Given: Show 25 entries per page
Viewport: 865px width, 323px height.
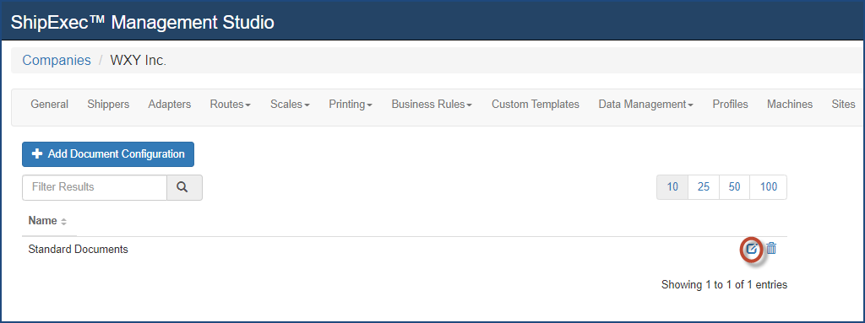Looking at the screenshot, I should (704, 187).
